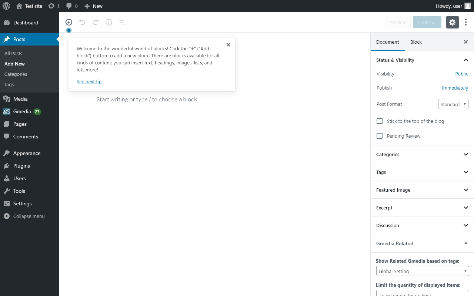Check the Pending Review checkbox
Image resolution: width=474 pixels, height=296 pixels.
point(380,136)
